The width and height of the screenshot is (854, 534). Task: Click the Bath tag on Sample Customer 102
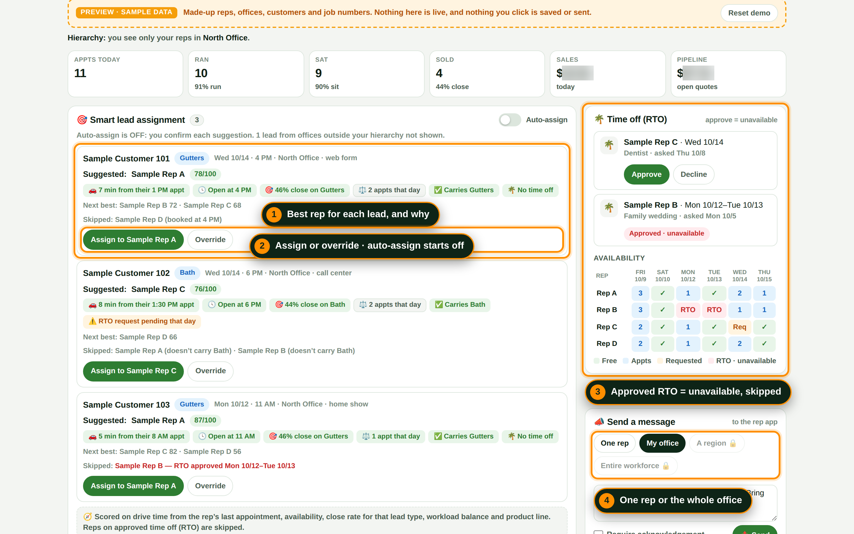[x=187, y=273]
